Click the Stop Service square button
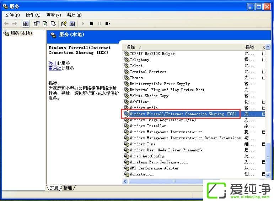This screenshot has height=201, width=274. point(91,24)
